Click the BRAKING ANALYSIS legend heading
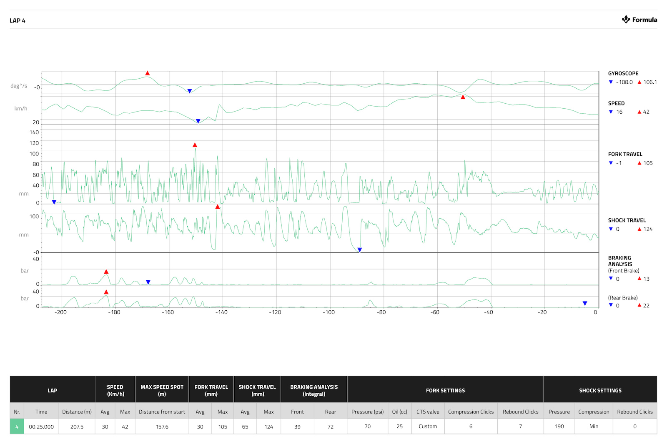This screenshot has height=444, width=667. (x=620, y=261)
